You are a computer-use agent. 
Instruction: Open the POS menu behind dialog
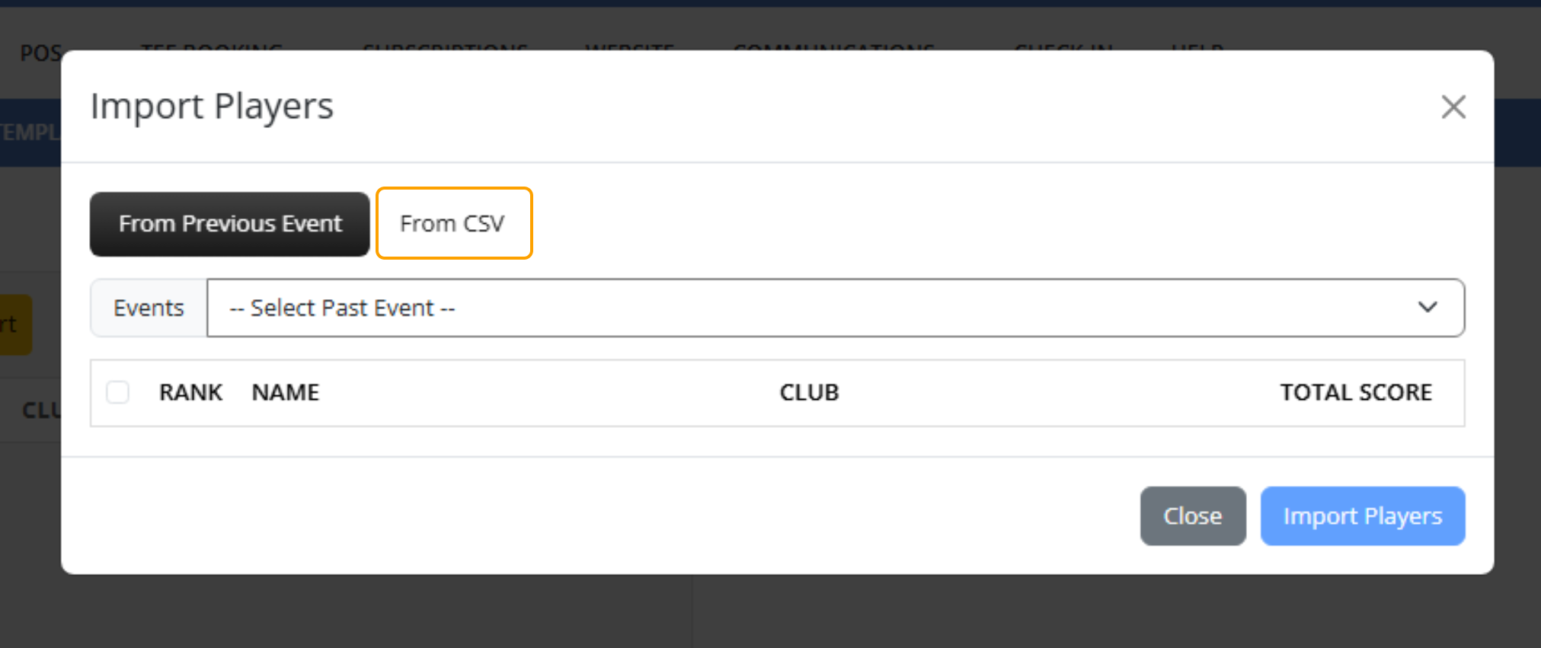40,50
